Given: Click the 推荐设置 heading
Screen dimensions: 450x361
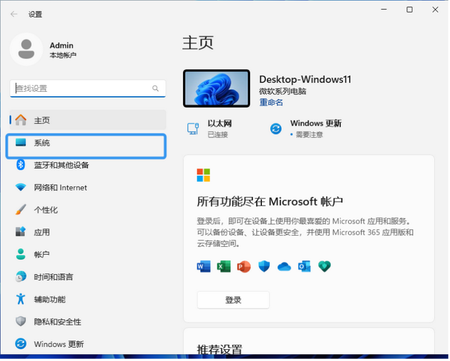Looking at the screenshot, I should pyautogui.click(x=220, y=350).
